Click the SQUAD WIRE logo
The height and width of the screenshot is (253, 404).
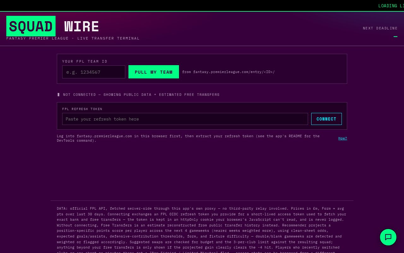coord(53,26)
